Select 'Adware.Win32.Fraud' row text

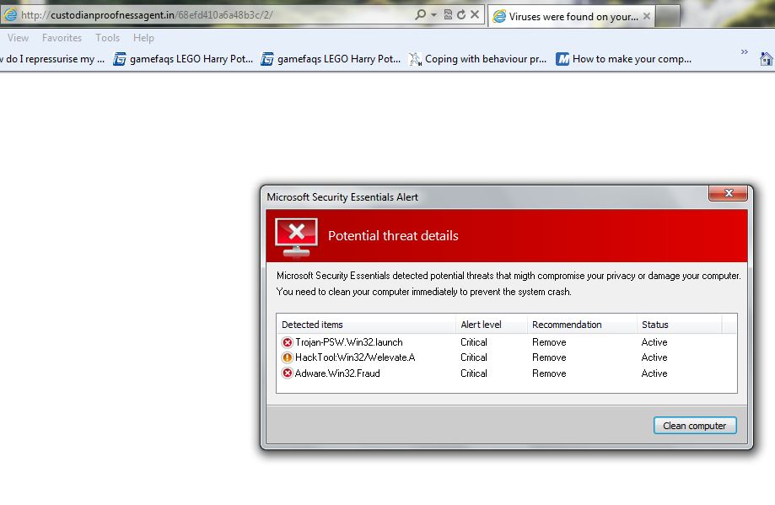click(x=337, y=373)
